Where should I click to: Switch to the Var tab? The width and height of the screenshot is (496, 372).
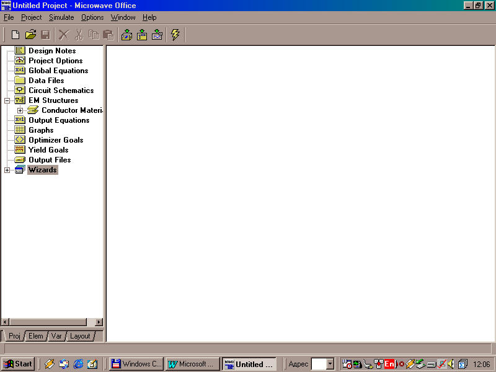tap(56, 336)
